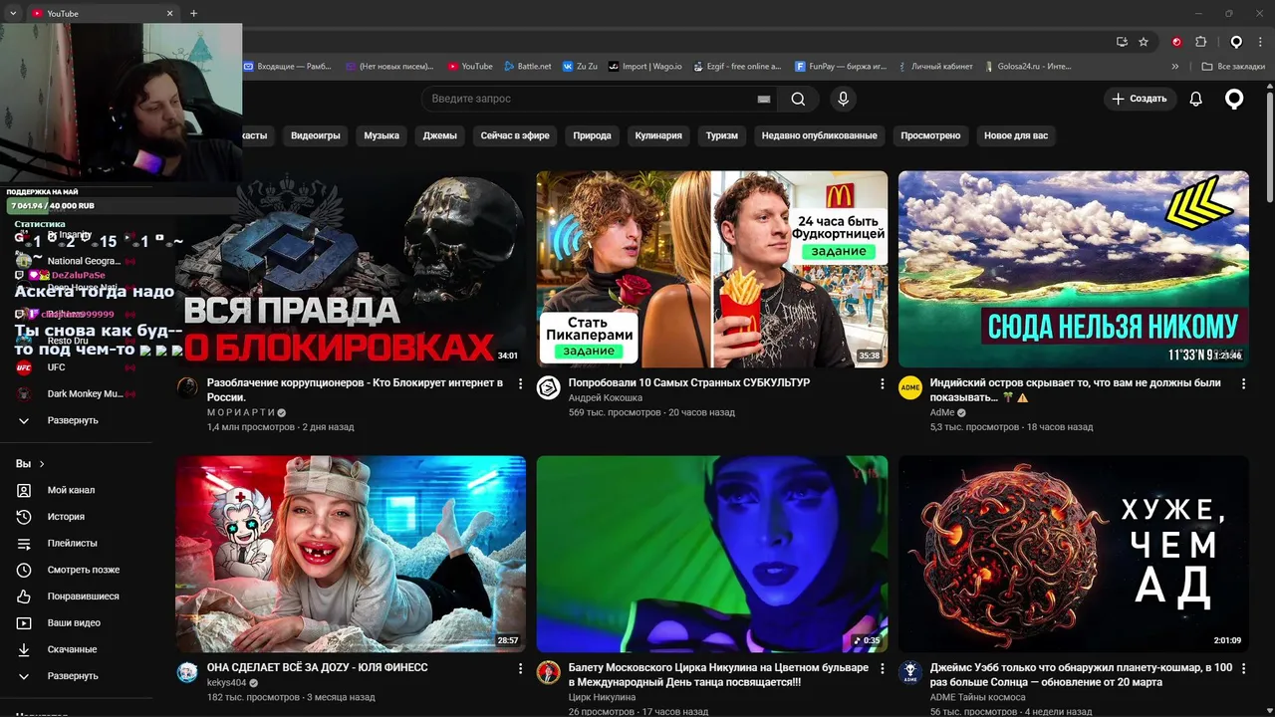Select the Джемы filter chip
Screen dimensions: 1275x717
[x=440, y=135]
